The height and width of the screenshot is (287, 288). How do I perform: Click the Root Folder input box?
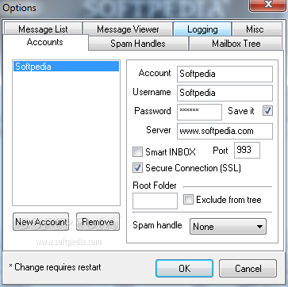tap(155, 201)
